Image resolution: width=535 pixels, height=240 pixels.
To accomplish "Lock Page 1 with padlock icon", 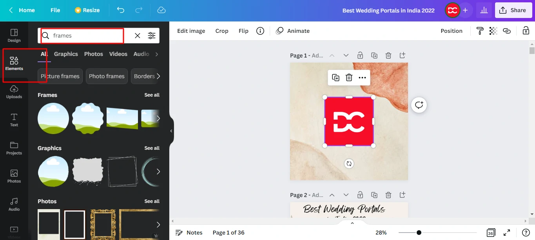I will point(360,55).
